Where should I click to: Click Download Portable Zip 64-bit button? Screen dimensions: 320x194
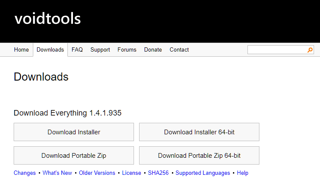click(199, 156)
